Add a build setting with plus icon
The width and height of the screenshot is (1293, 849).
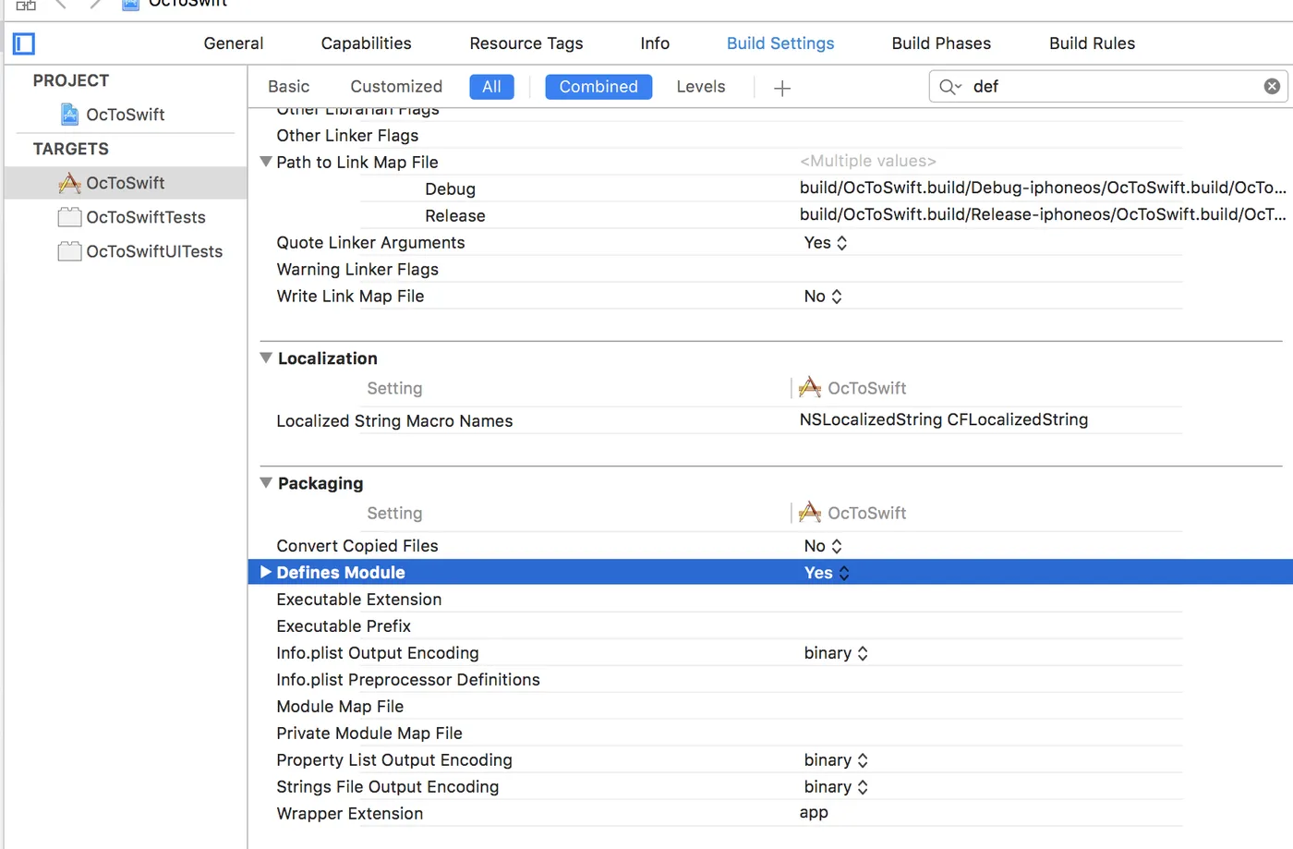point(782,88)
